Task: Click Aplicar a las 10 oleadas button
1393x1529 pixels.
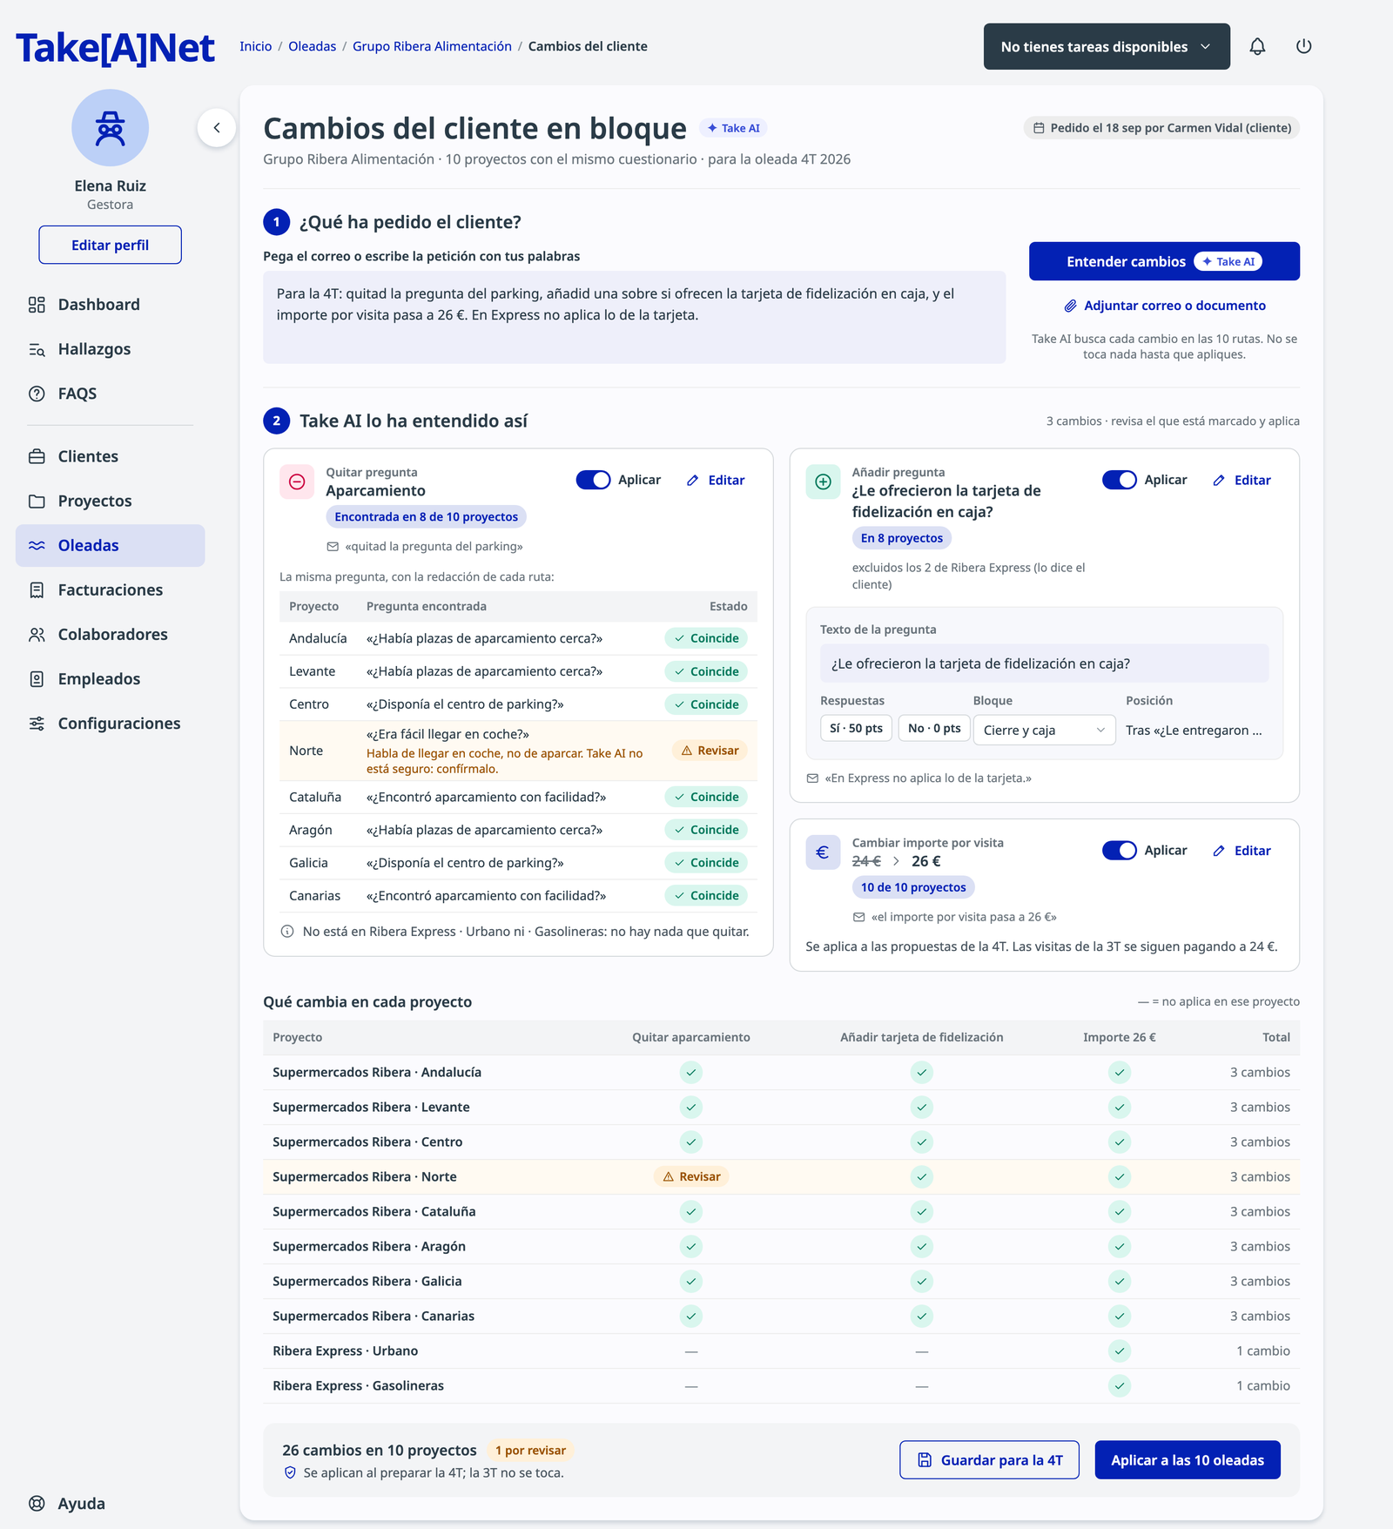Action: point(1188,1460)
